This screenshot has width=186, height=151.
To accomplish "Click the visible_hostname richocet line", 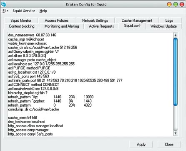I will pos(28,44).
